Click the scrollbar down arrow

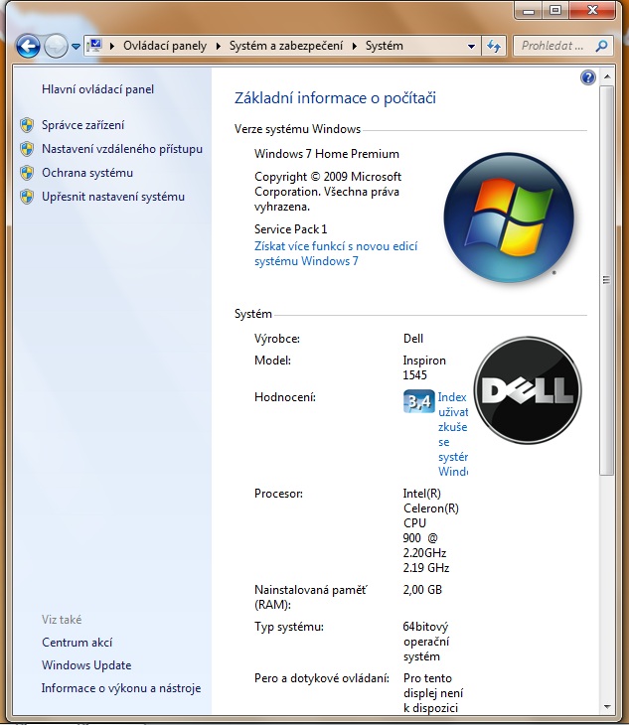pyautogui.click(x=607, y=707)
